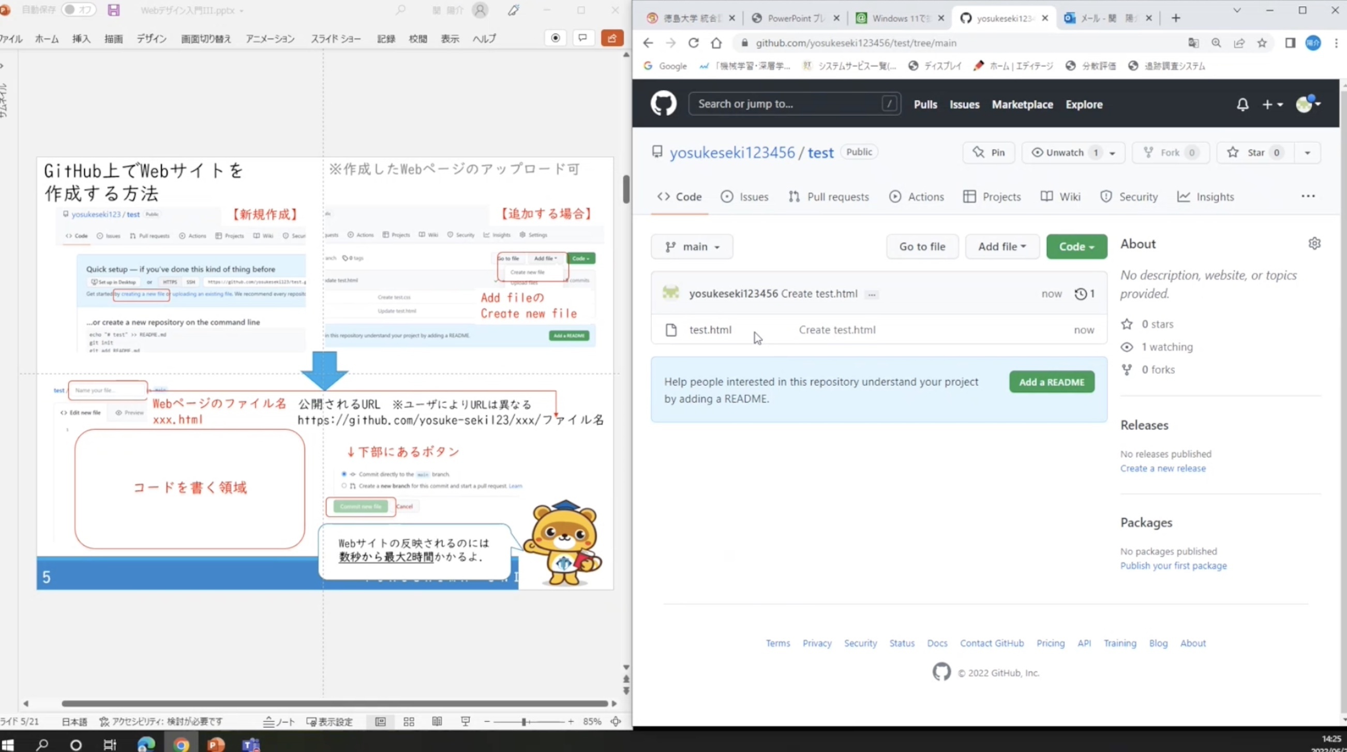
Task: Fit slide to window icon
Action: coord(616,721)
